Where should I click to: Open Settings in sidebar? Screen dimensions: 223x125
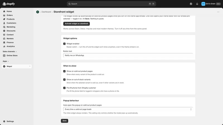tap(10, 121)
